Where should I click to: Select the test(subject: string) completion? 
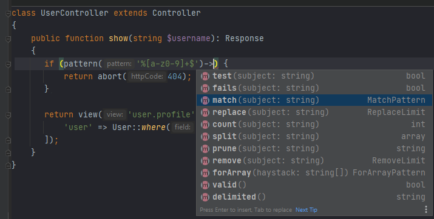pos(314,76)
